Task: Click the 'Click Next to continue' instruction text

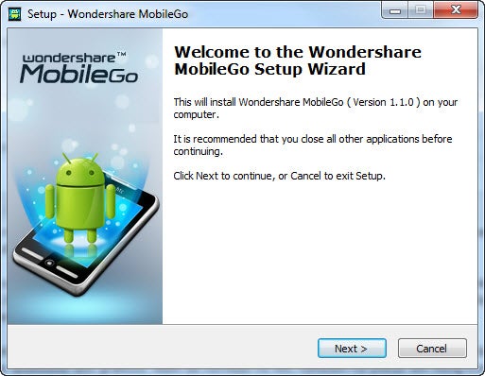Action: [x=279, y=176]
